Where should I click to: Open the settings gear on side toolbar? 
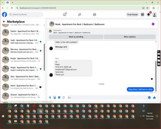point(159,64)
